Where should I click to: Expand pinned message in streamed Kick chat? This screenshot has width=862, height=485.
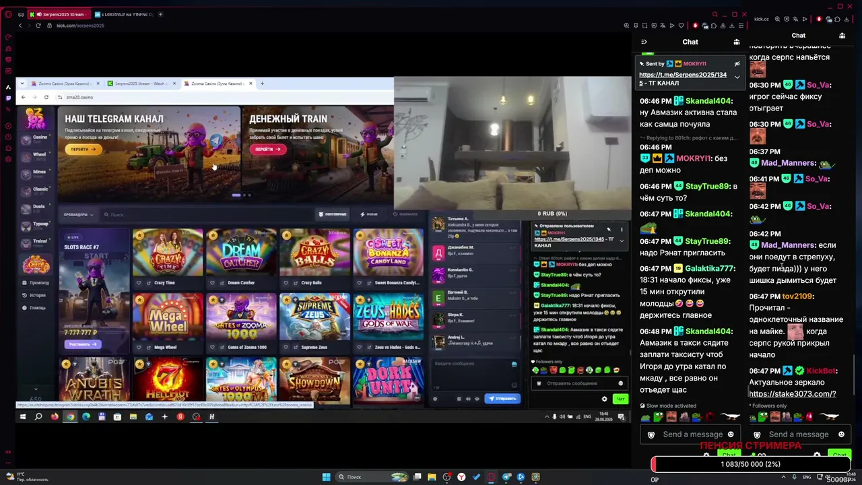[621, 240]
